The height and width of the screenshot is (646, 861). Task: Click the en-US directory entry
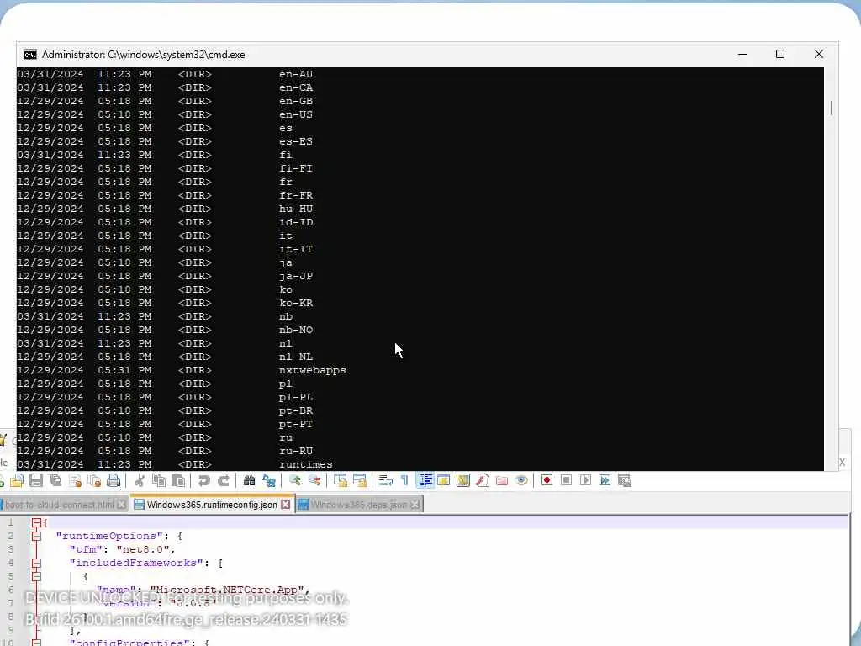tap(296, 114)
